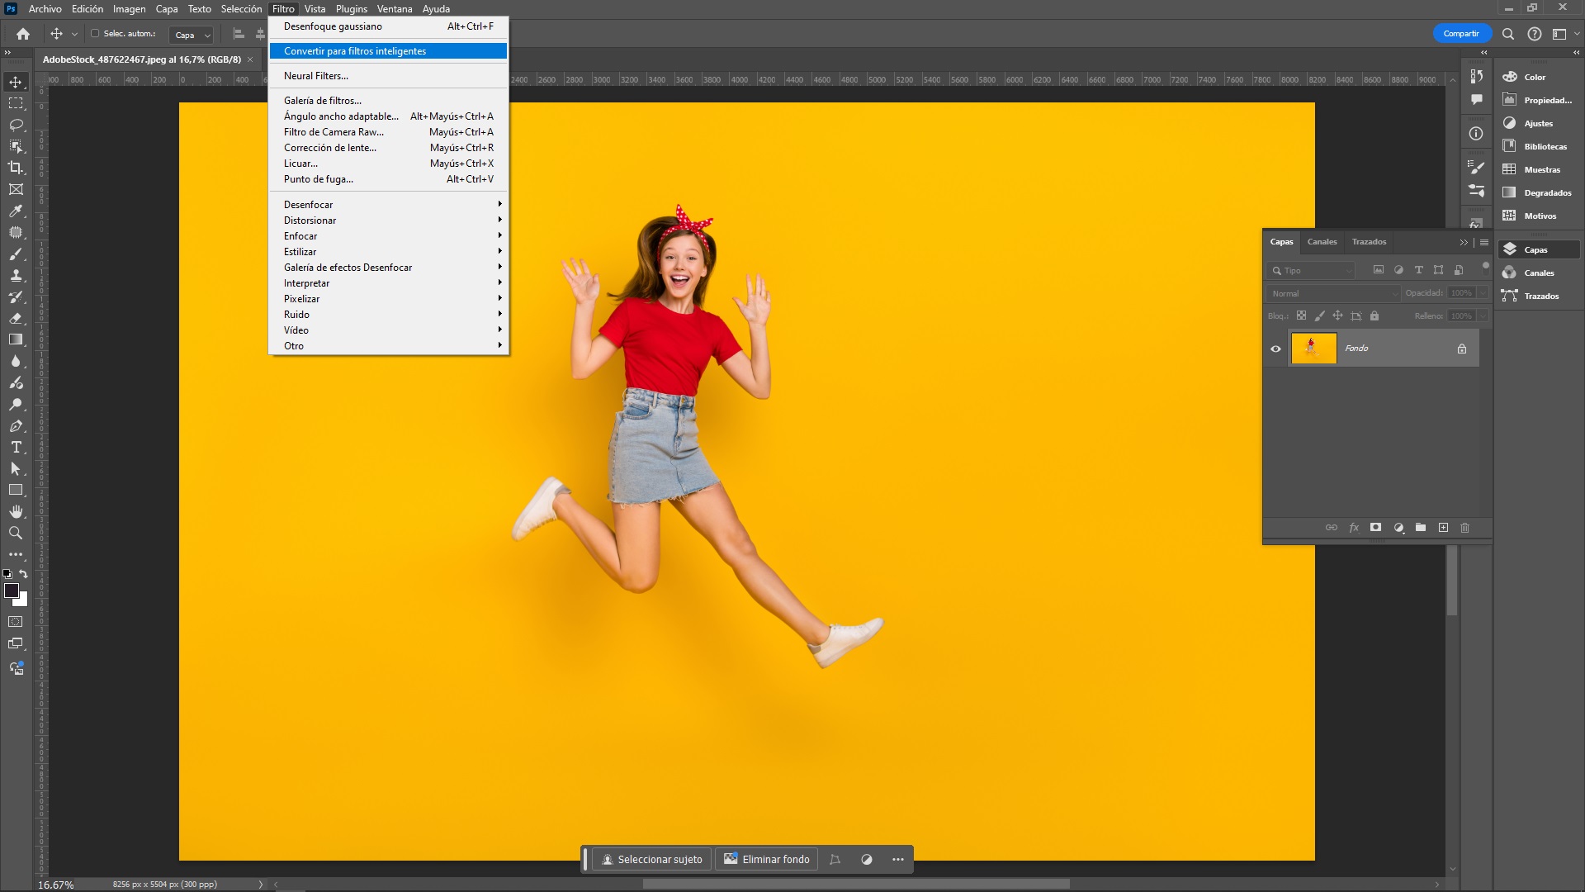Select the Rectangular Marquee tool
Screen dimensions: 1585x892
coord(16,103)
